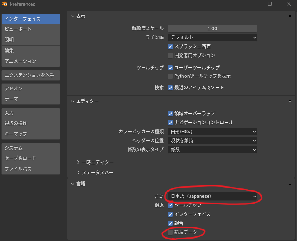Expand the ステータスバー subpanel
Viewport: 297px width, 241px height.
click(78, 172)
